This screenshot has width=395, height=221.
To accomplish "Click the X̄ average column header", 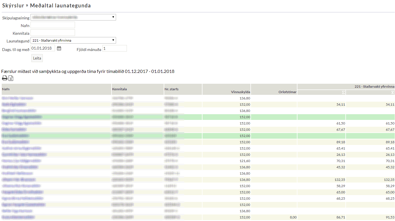I will click(392, 92).
